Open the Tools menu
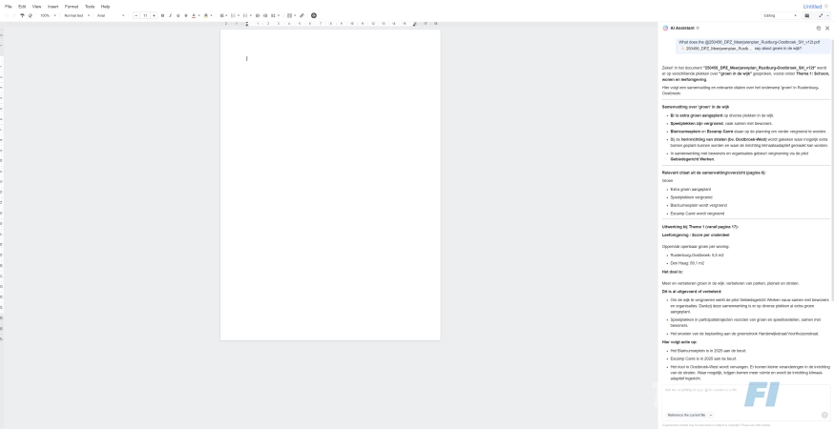Viewport: 835px width, 429px height. 90,6
